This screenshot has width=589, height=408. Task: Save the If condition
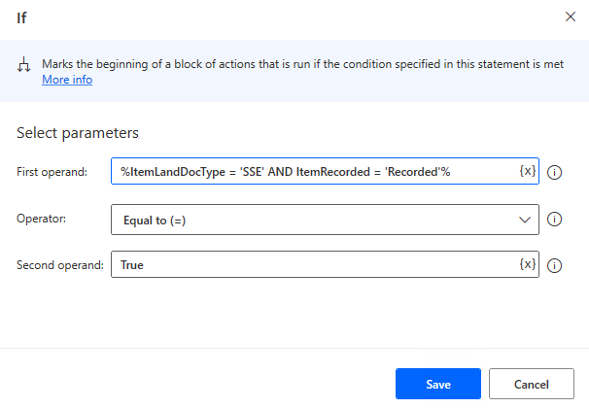pos(438,384)
